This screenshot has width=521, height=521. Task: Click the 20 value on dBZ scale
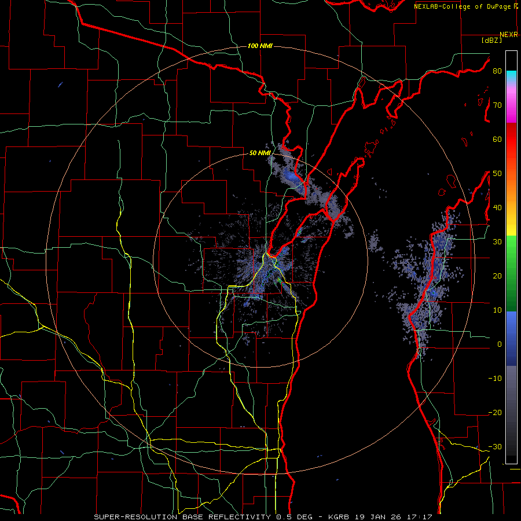click(x=497, y=276)
